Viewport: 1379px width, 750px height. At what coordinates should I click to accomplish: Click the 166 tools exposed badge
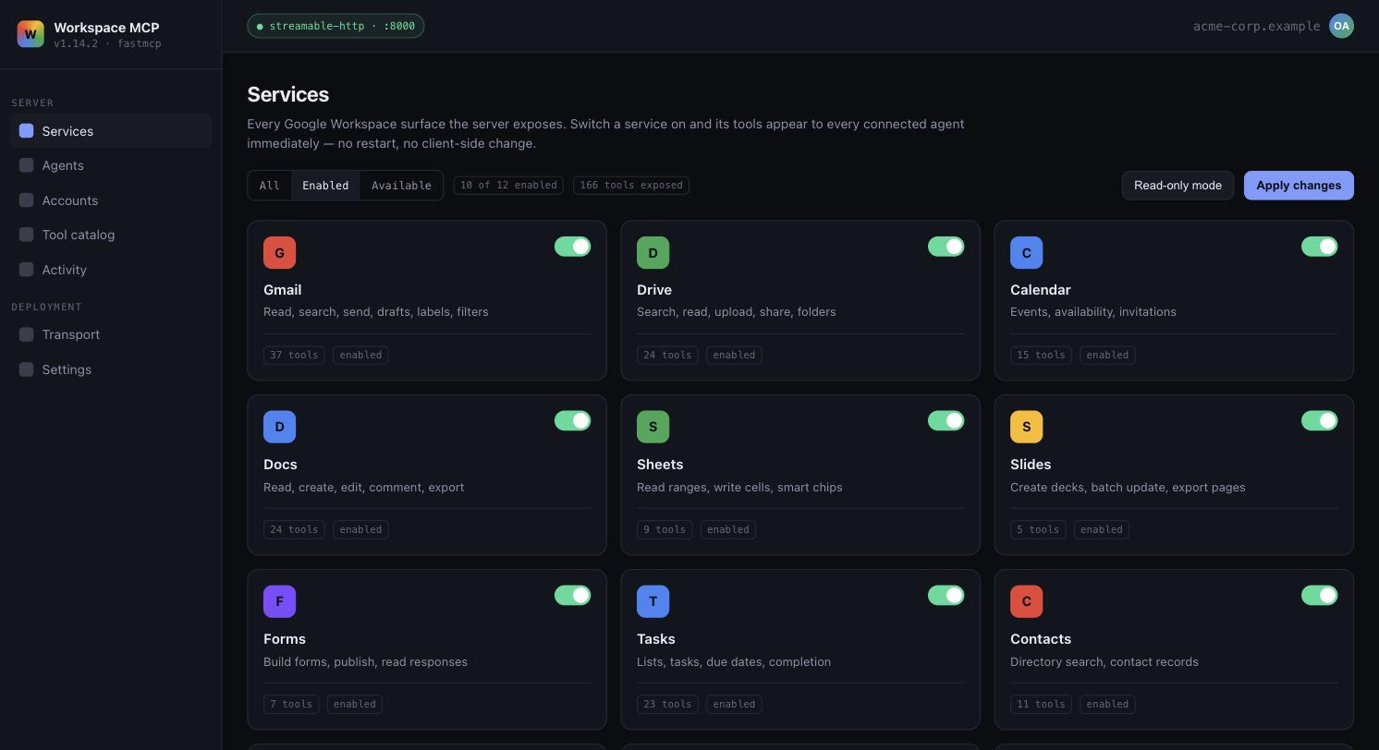click(x=631, y=186)
